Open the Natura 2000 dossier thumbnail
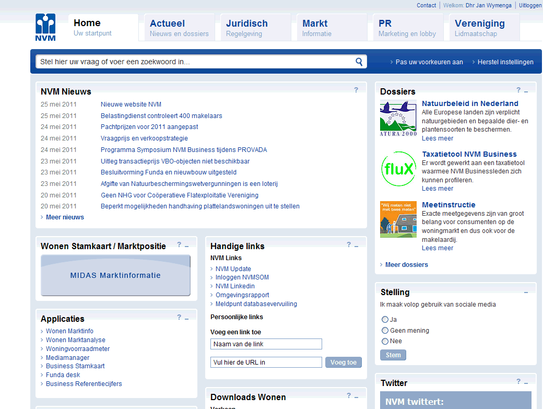This screenshot has width=543, height=409. pos(398,118)
